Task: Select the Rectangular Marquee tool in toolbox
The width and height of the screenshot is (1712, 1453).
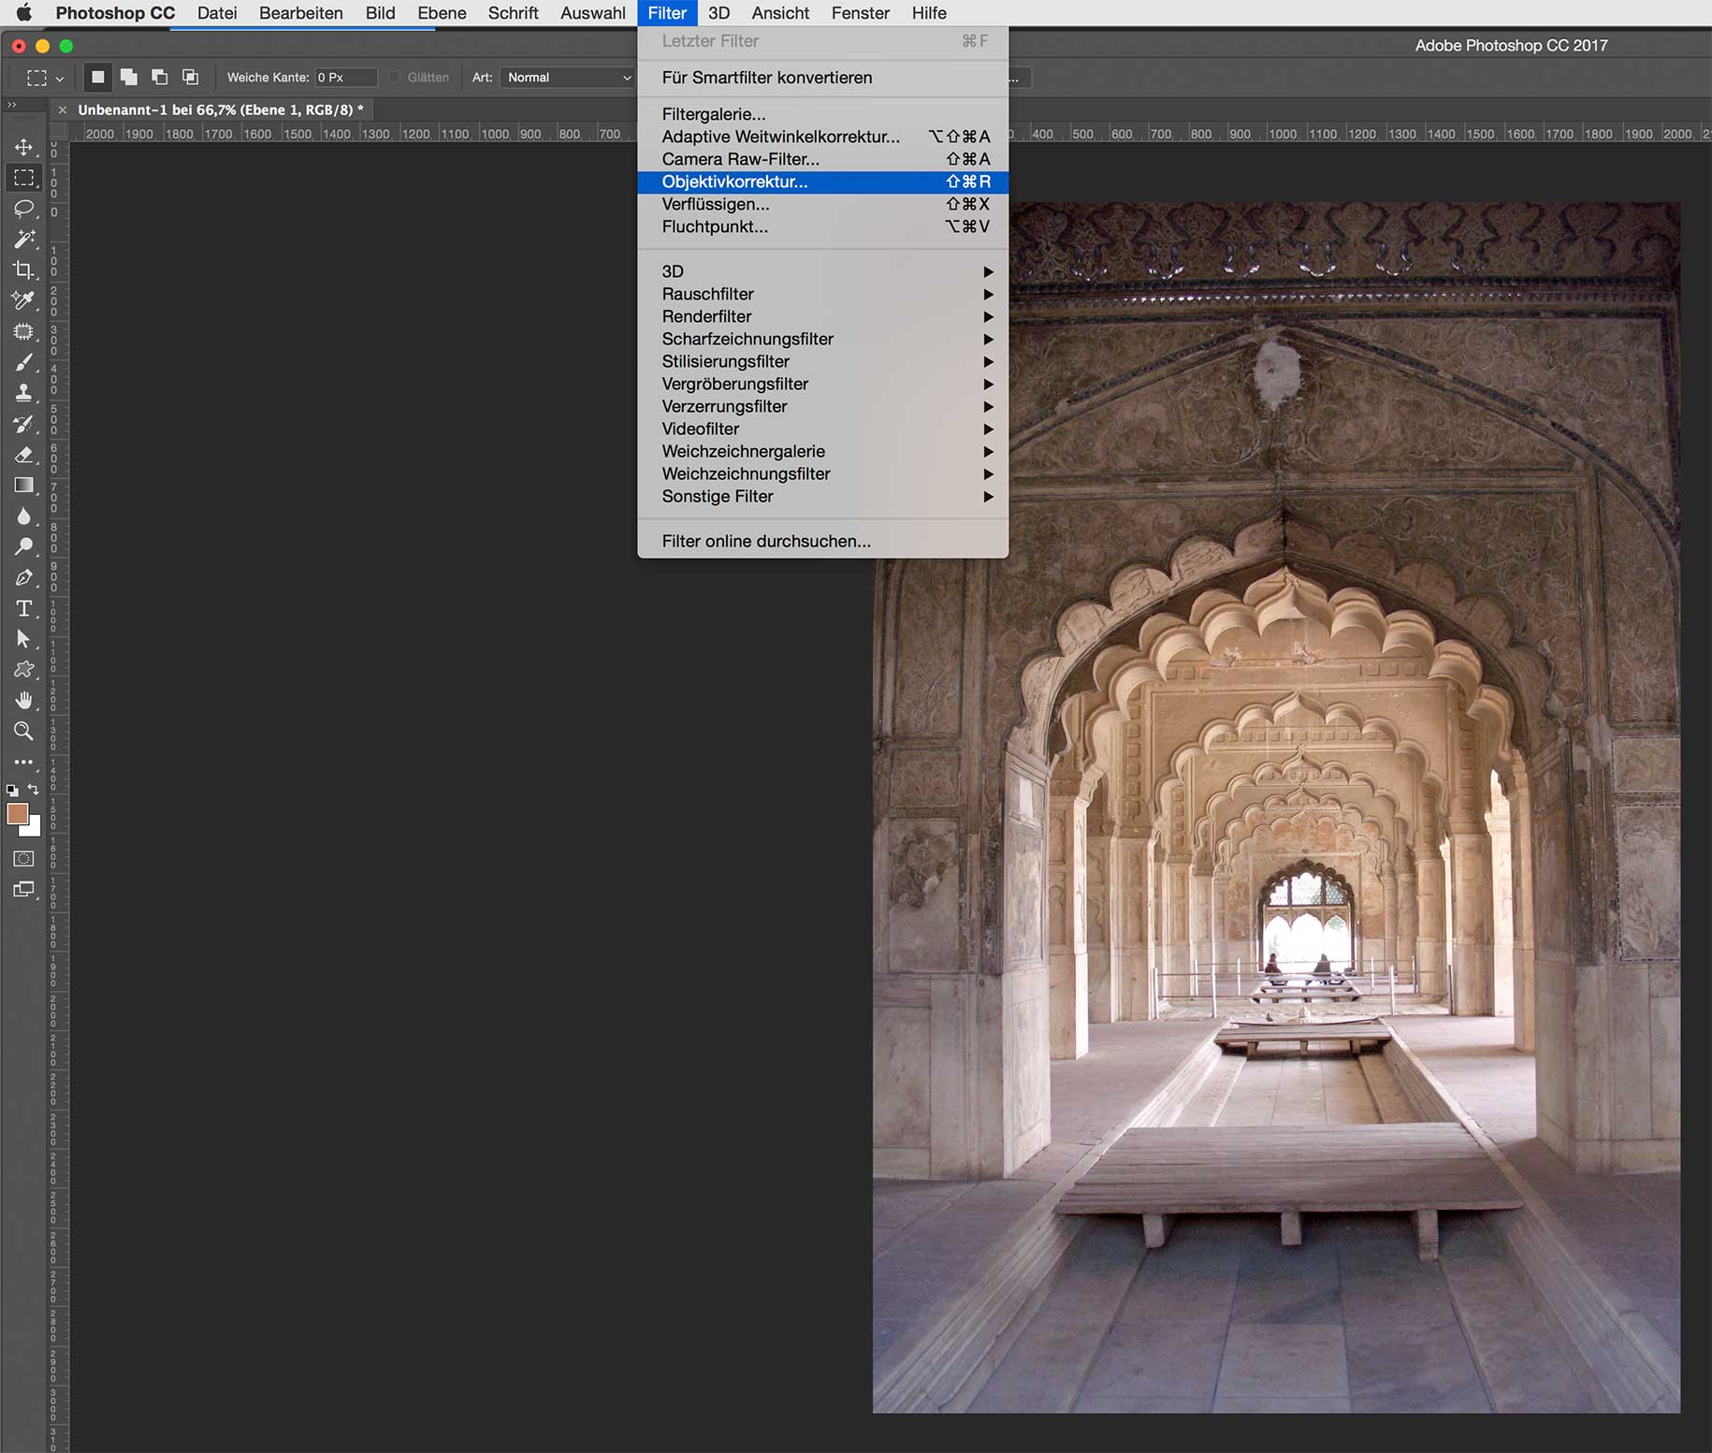Action: pos(23,178)
